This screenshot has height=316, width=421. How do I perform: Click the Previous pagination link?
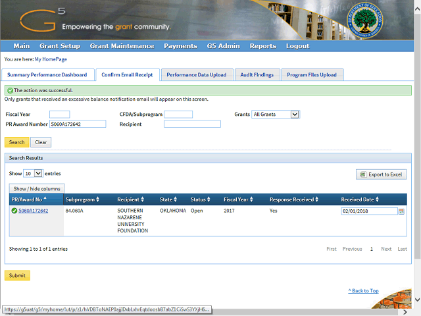[x=353, y=249]
